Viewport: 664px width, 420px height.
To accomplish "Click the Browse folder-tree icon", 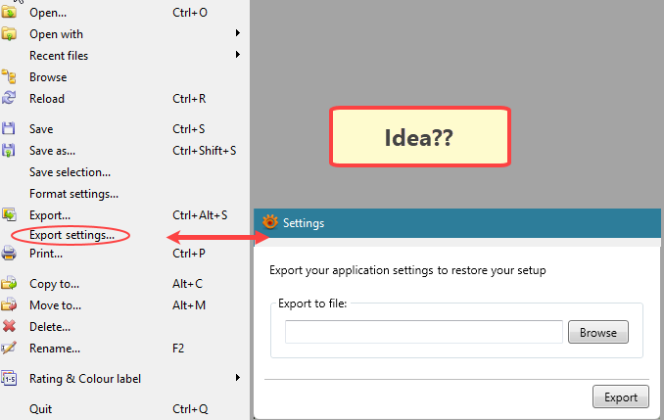I will pos(10,77).
